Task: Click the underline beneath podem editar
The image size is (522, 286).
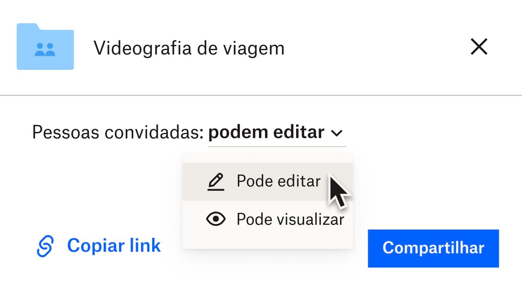Action: (277, 146)
